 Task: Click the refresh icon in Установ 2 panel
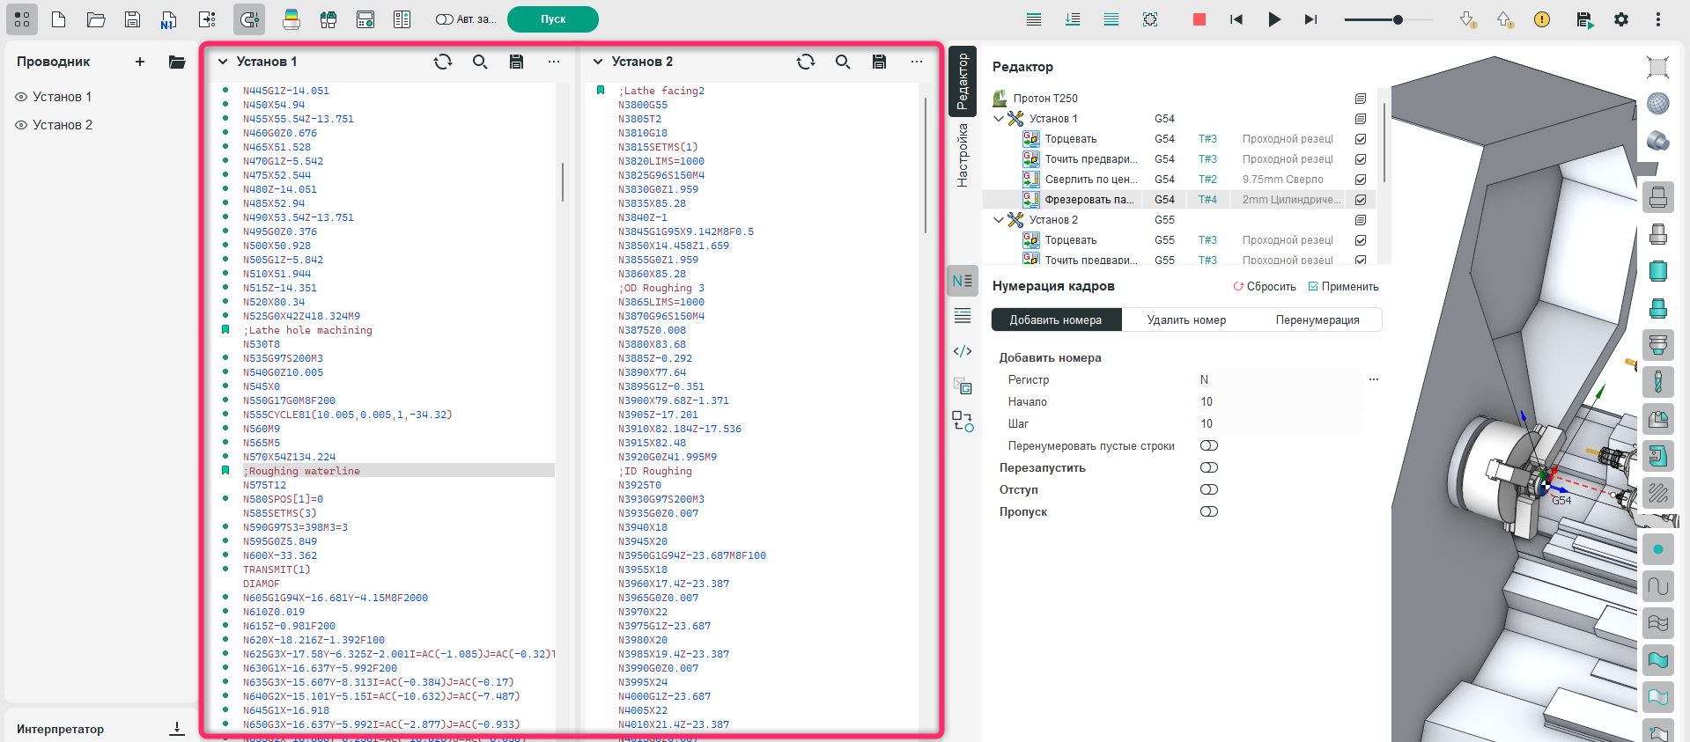[x=805, y=62]
